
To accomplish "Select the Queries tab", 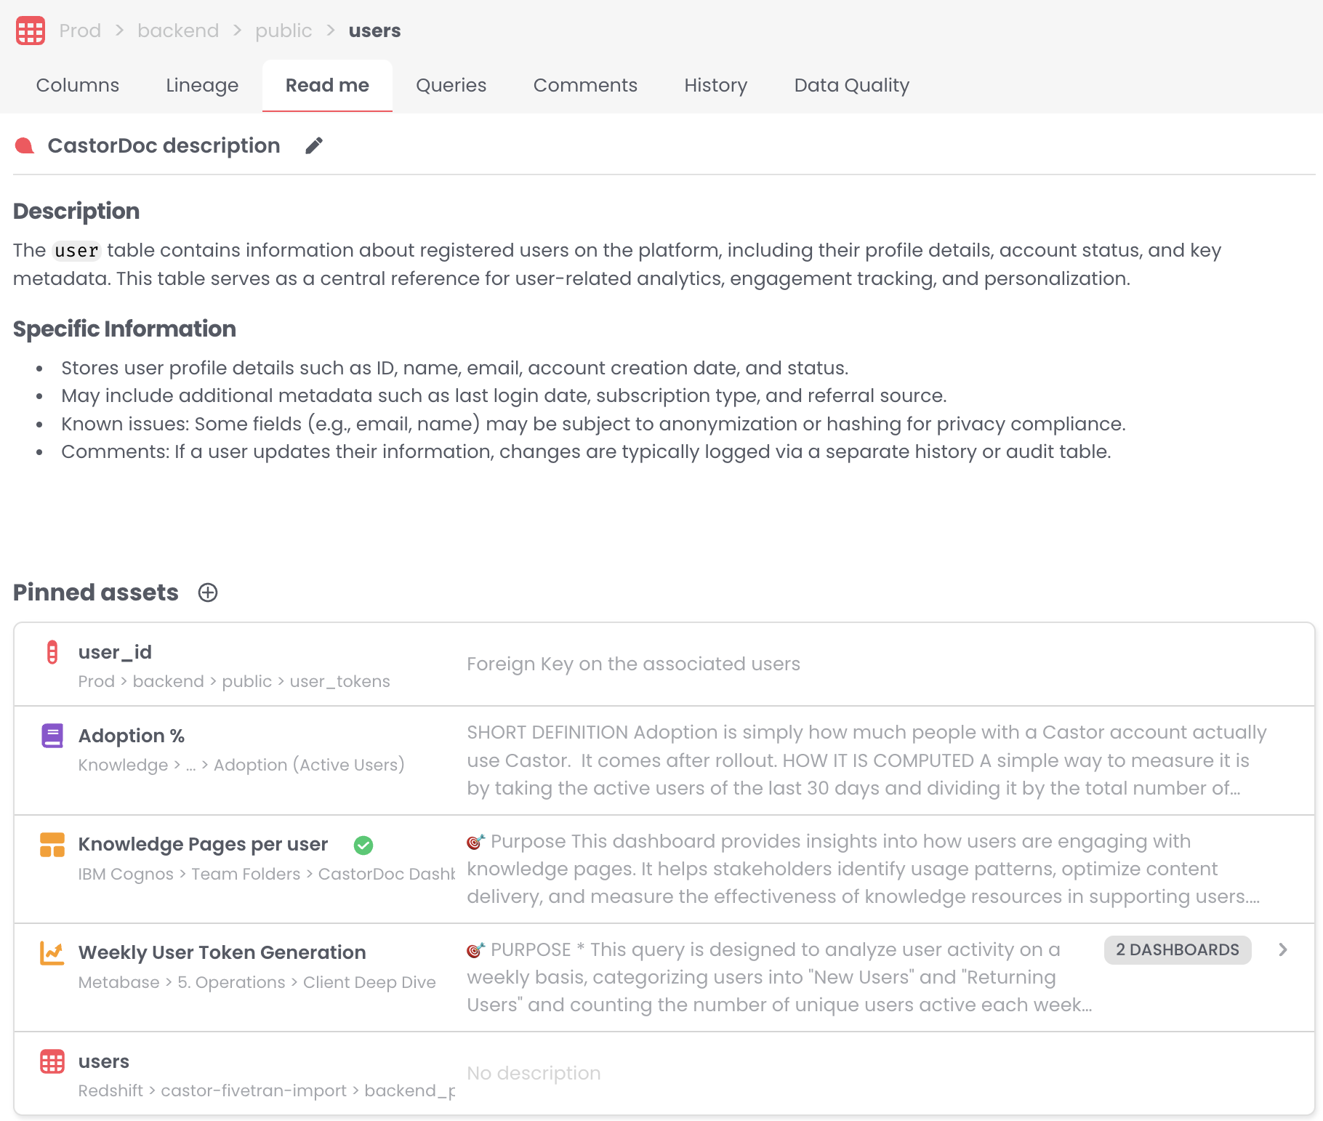I will tap(451, 86).
